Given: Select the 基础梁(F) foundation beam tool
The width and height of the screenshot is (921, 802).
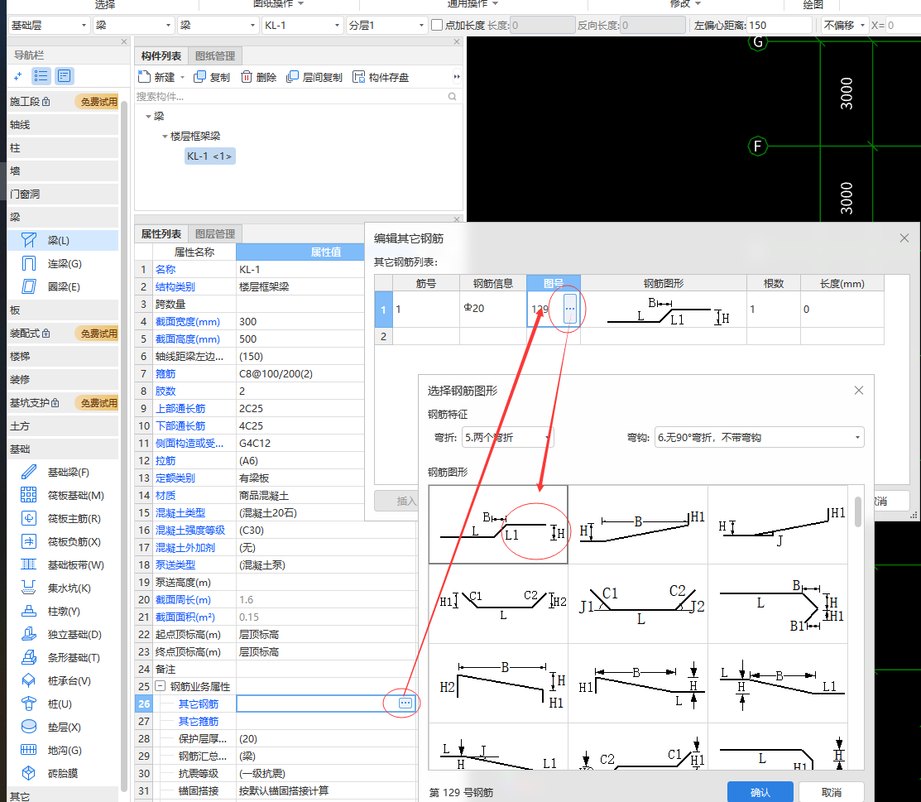Looking at the screenshot, I should coord(63,473).
